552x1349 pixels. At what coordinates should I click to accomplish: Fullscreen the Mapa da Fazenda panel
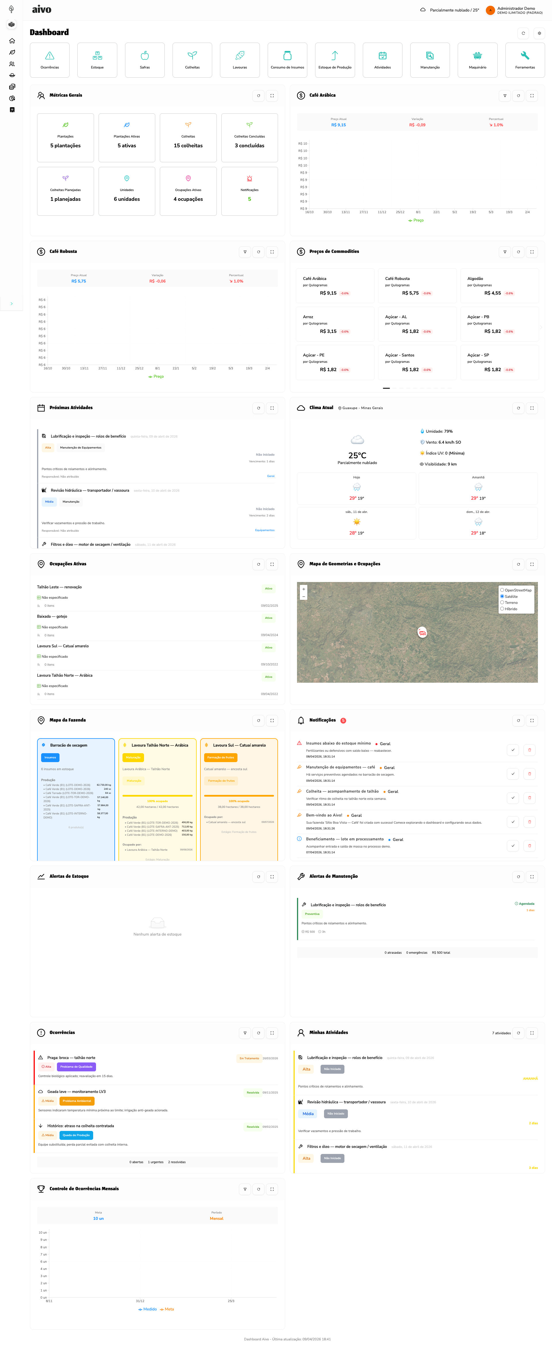pyautogui.click(x=272, y=721)
